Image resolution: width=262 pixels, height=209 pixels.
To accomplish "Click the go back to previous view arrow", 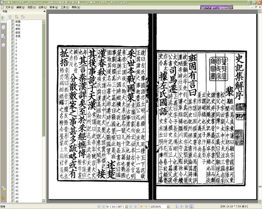I will coord(141,206).
